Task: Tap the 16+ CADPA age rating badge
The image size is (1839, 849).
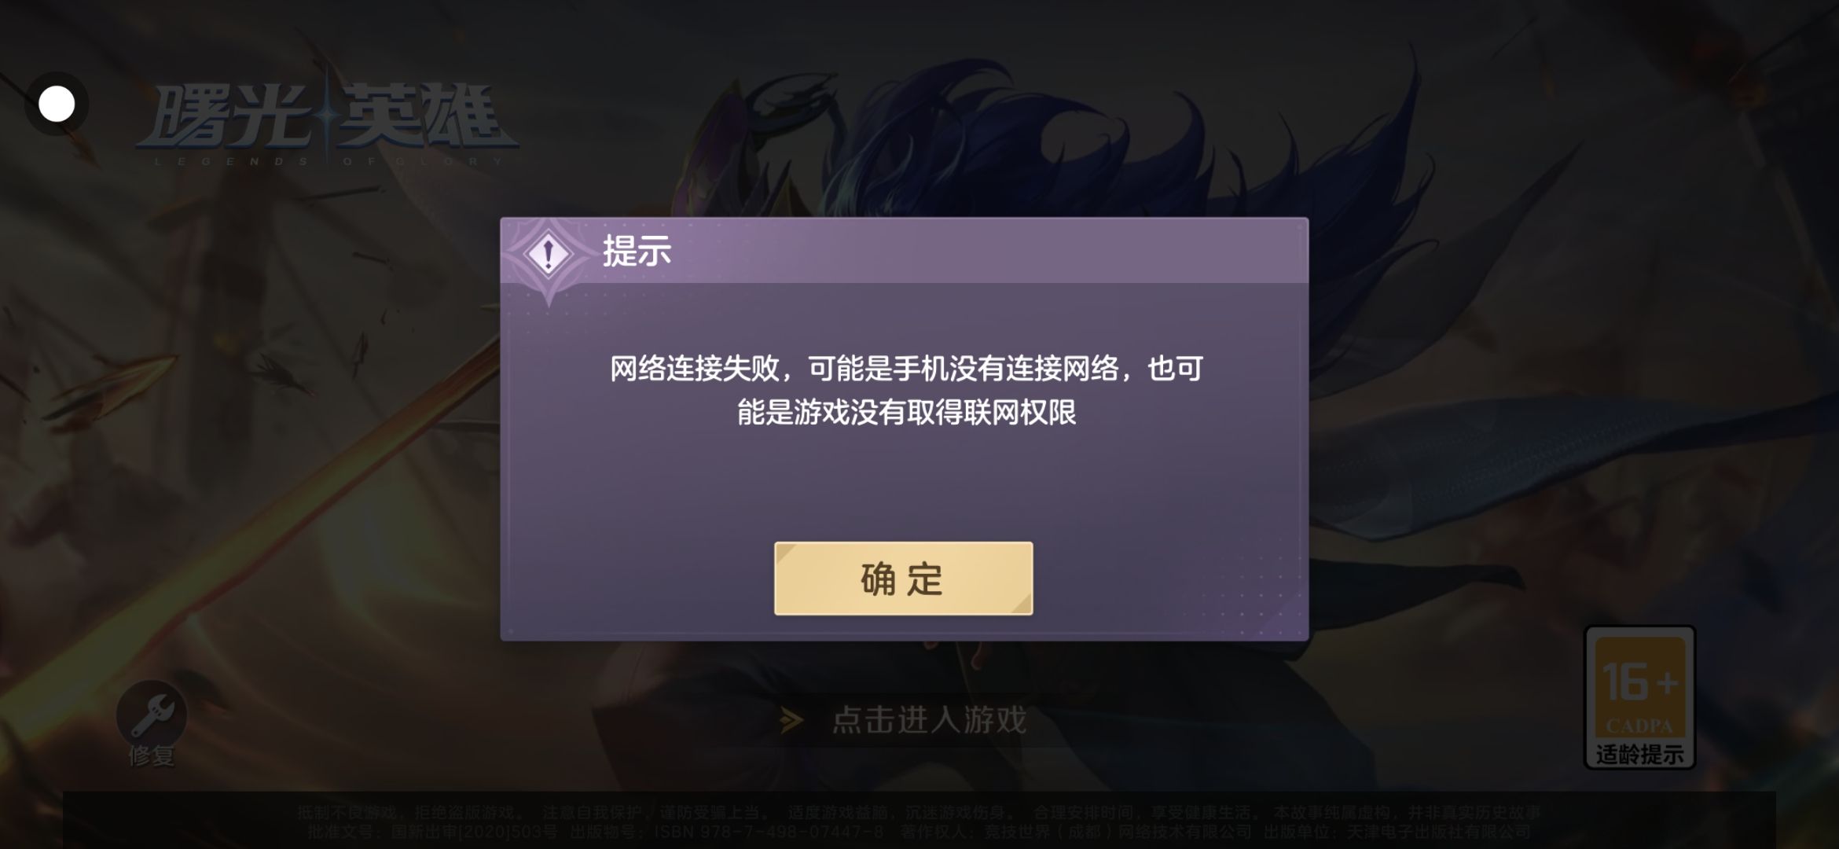Action: (x=1639, y=696)
